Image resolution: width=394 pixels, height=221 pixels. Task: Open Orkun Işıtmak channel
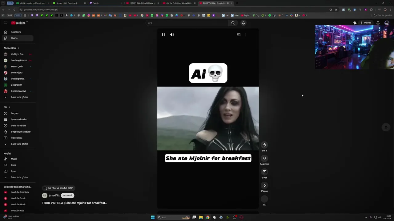tap(18, 79)
